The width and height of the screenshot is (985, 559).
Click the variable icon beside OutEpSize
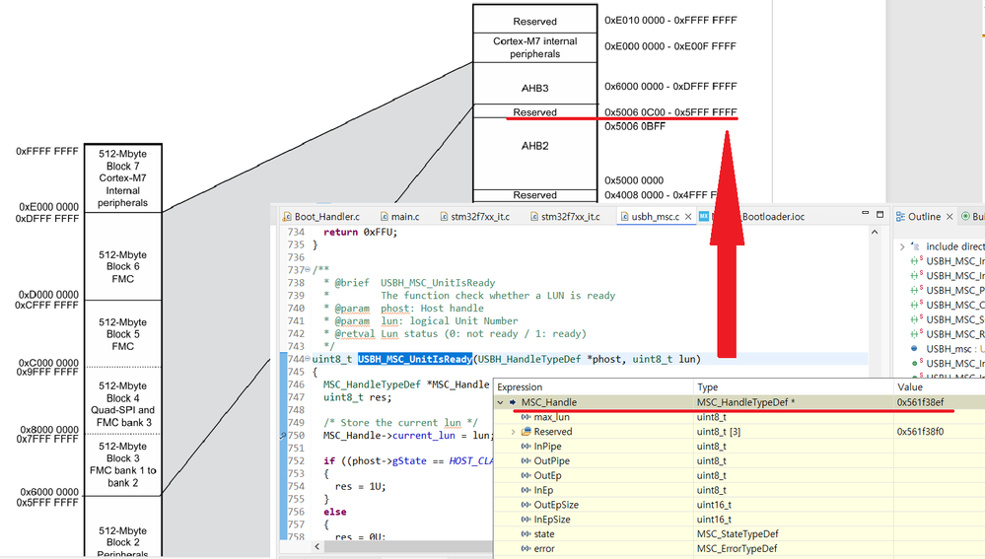[526, 505]
